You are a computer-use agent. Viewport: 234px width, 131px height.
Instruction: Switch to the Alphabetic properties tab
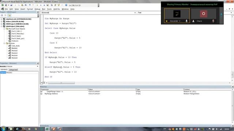(x=4, y=70)
